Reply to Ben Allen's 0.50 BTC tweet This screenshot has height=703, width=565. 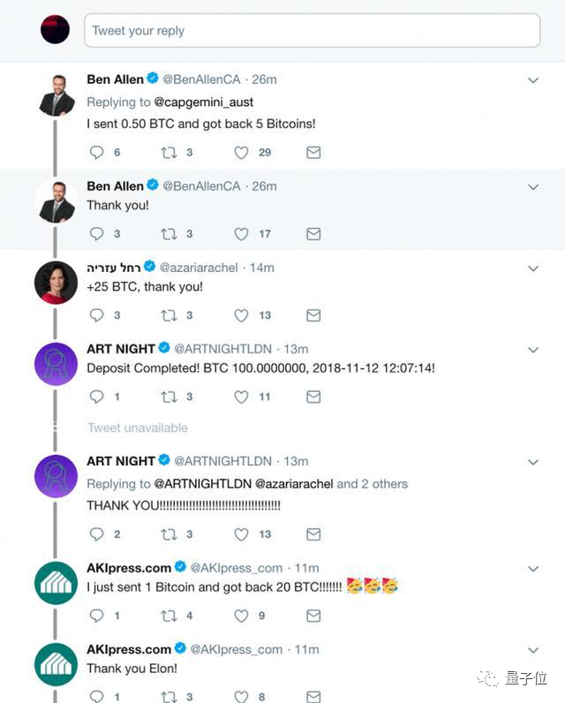(x=97, y=153)
